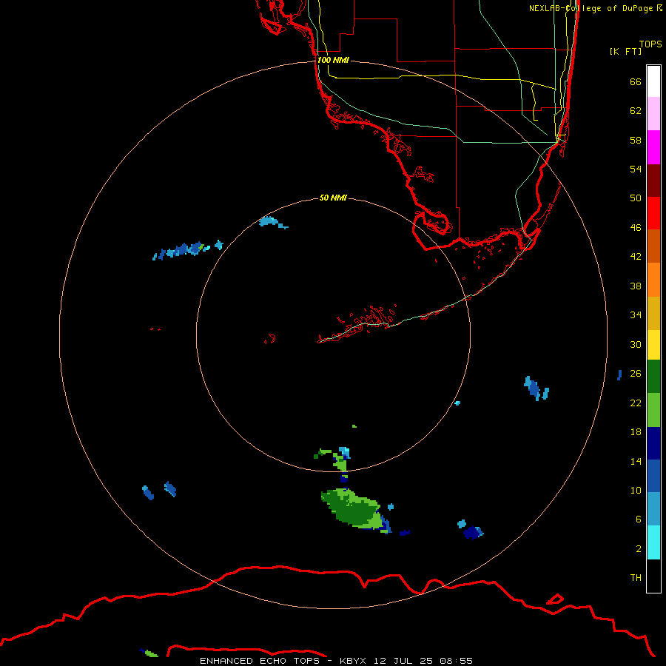Click the '14' legend value
The width and height of the screenshot is (666, 666).
coord(636,461)
